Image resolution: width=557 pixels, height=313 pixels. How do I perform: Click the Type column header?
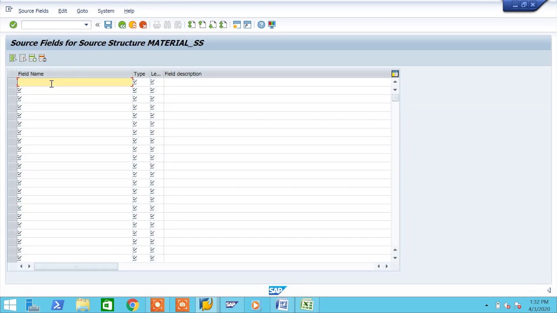141,74
